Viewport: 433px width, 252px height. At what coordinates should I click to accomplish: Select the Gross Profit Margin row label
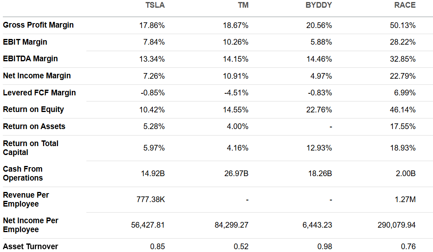click(39, 25)
